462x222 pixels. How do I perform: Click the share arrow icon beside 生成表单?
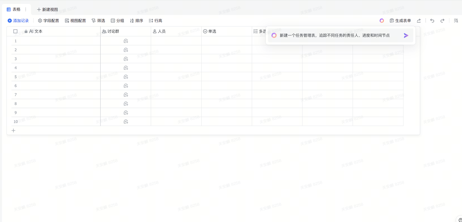[x=419, y=21]
